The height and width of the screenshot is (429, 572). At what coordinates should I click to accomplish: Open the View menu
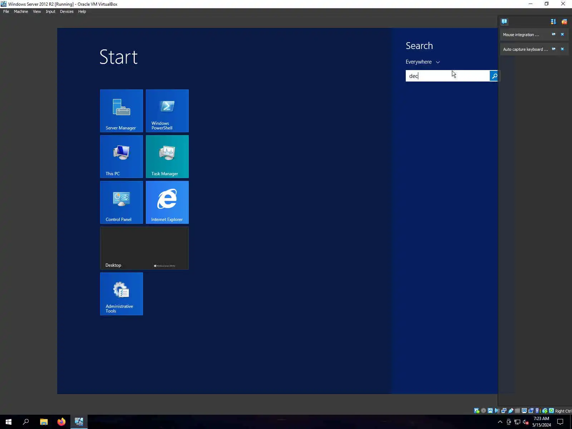37,11
